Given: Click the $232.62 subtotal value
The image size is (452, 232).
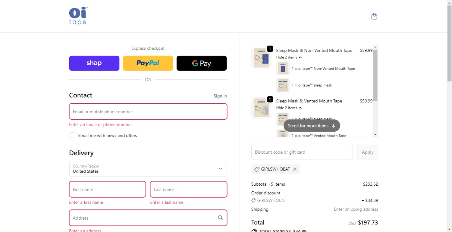Looking at the screenshot, I should (370, 184).
